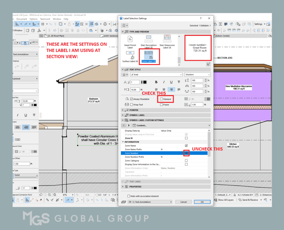Click the text size 10.00 field
Image resolution: width=284 pixels, height=230 pixels.
click(135, 90)
